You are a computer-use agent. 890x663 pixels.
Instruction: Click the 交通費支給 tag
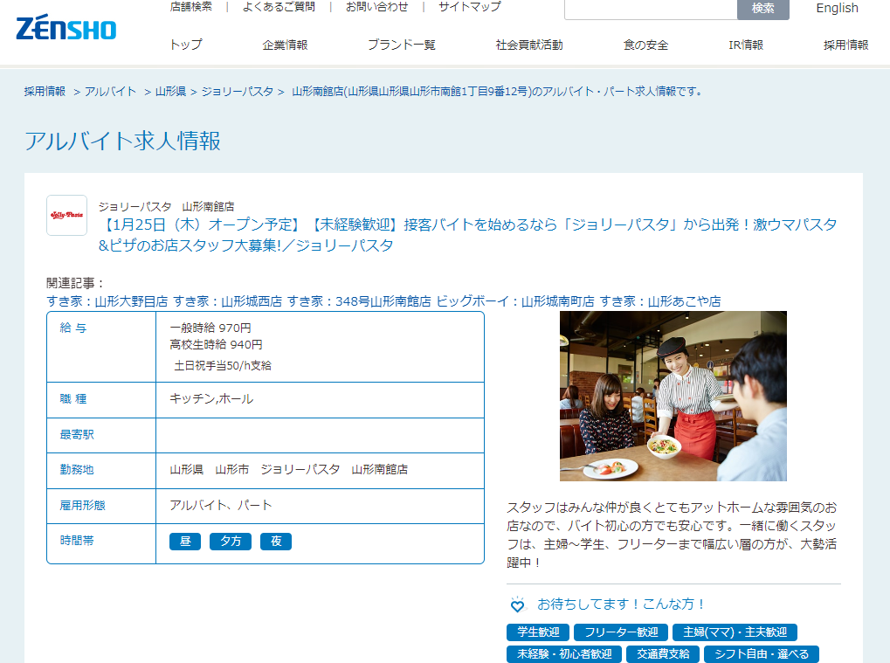coord(664,653)
